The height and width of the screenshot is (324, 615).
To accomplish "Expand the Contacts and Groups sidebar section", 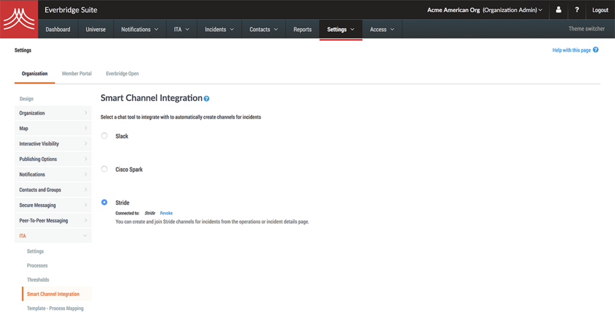I will pos(53,190).
